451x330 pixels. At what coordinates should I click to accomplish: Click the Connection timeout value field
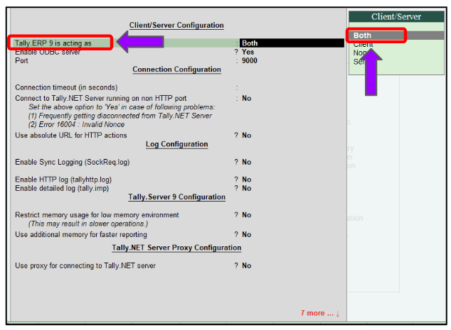coord(292,87)
